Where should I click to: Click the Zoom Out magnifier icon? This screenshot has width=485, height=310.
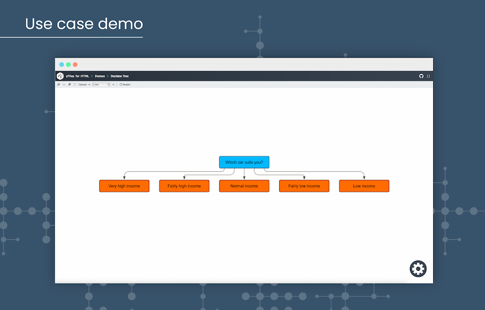pyautogui.click(x=70, y=84)
